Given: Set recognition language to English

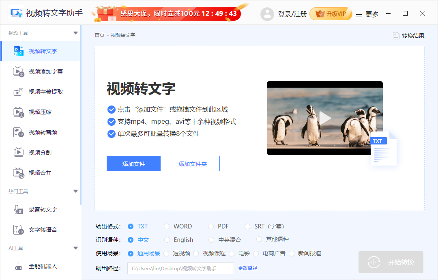Looking at the screenshot, I should [x=167, y=239].
